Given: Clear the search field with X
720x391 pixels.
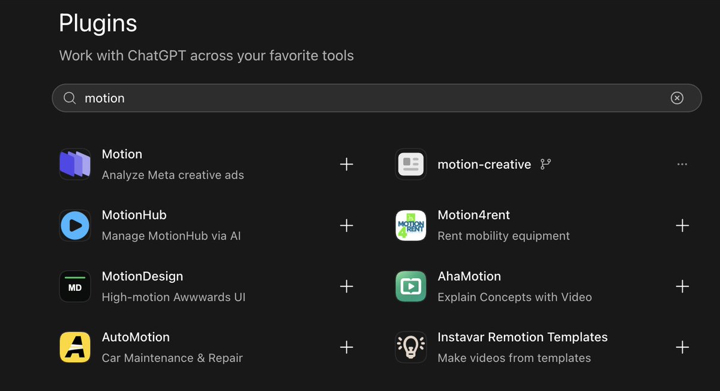Looking at the screenshot, I should click(x=677, y=98).
